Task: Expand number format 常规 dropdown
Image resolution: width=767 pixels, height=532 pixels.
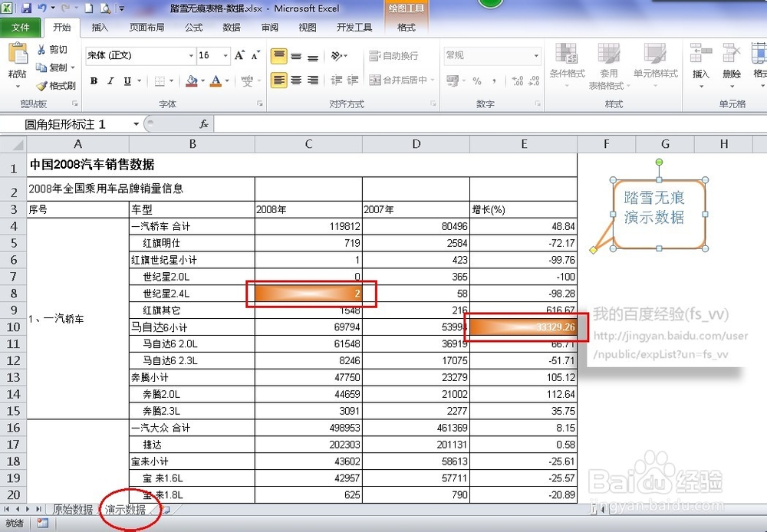Action: point(536,55)
